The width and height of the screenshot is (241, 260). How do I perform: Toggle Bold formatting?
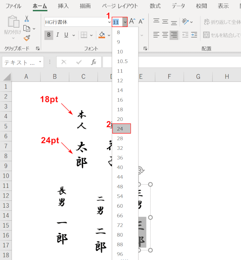point(49,35)
